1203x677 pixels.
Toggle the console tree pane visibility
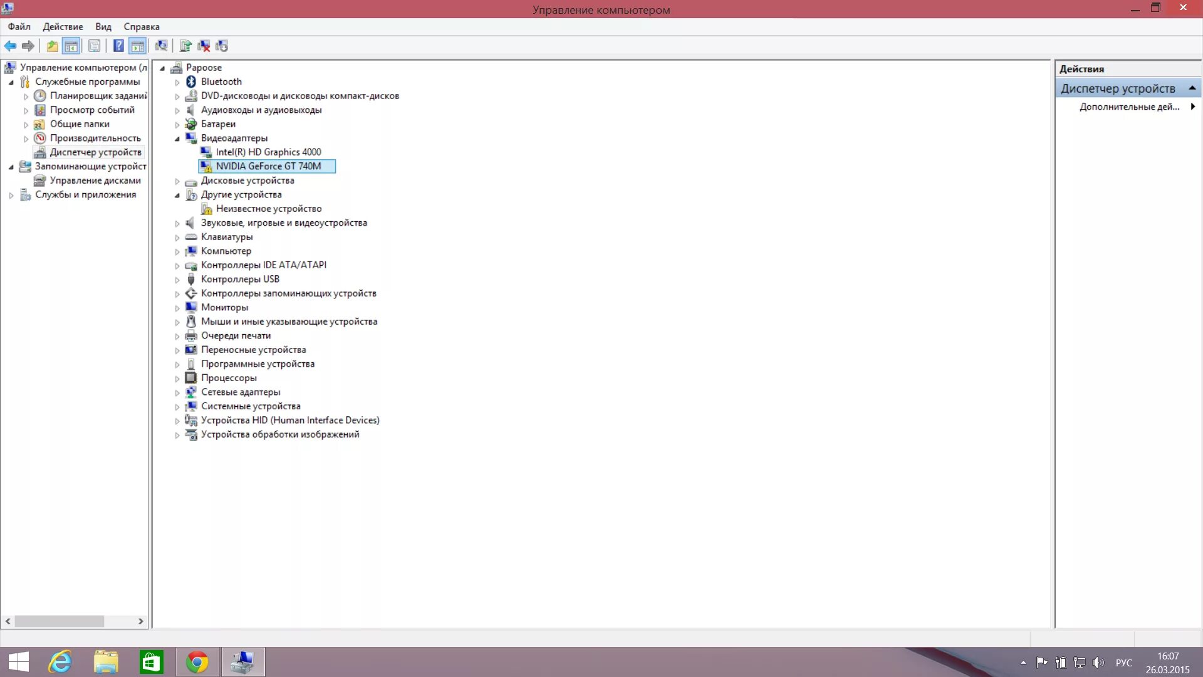[71, 46]
